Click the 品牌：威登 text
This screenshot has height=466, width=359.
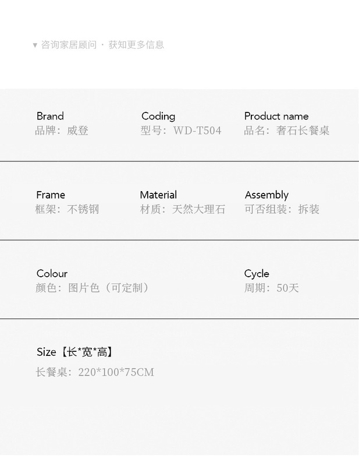tap(62, 130)
